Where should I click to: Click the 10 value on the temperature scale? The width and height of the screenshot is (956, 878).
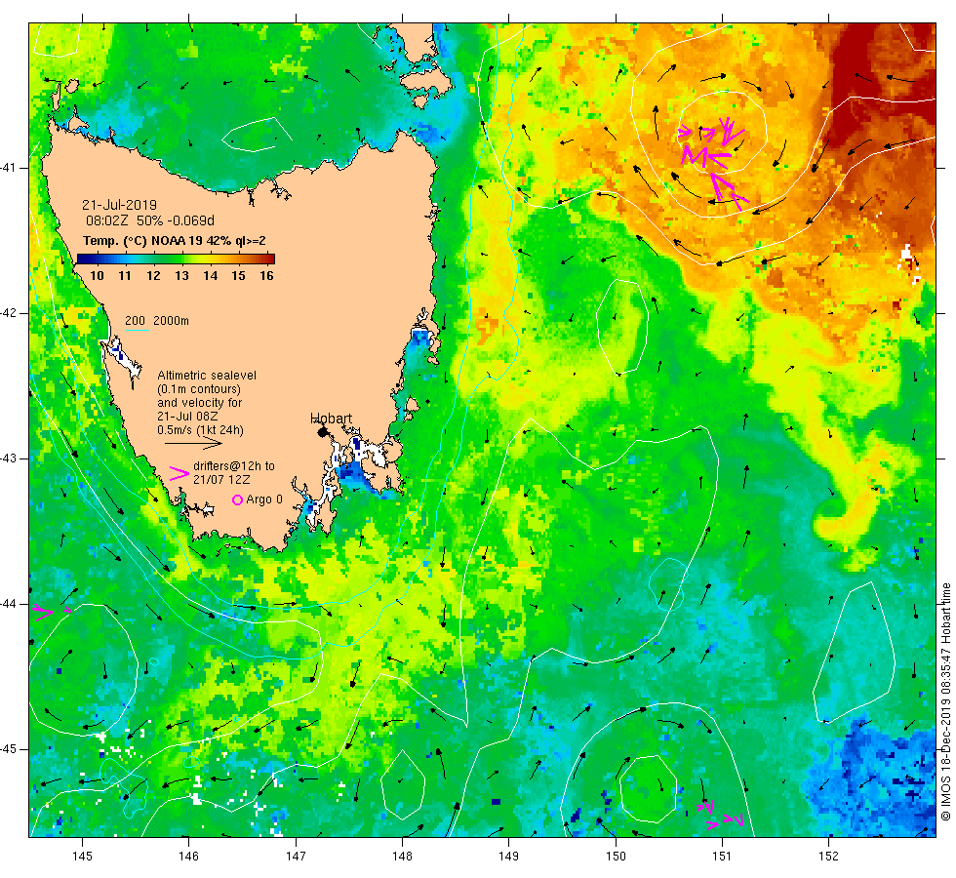(97, 275)
